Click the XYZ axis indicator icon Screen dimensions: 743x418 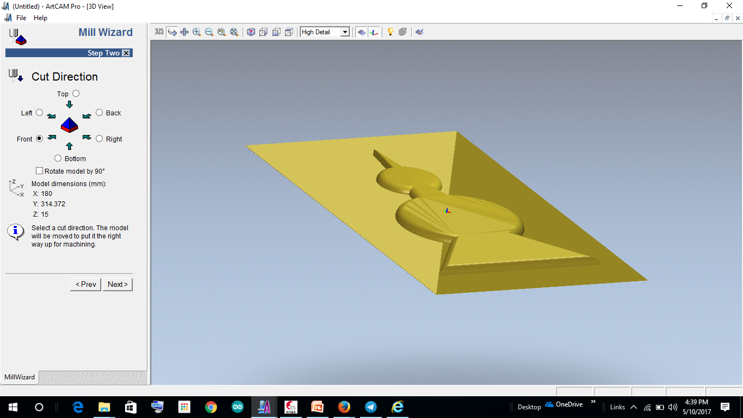[x=16, y=188]
